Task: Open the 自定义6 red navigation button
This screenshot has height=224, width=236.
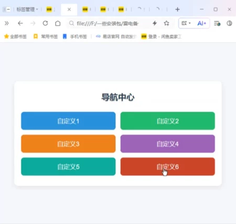Action: 167,167
